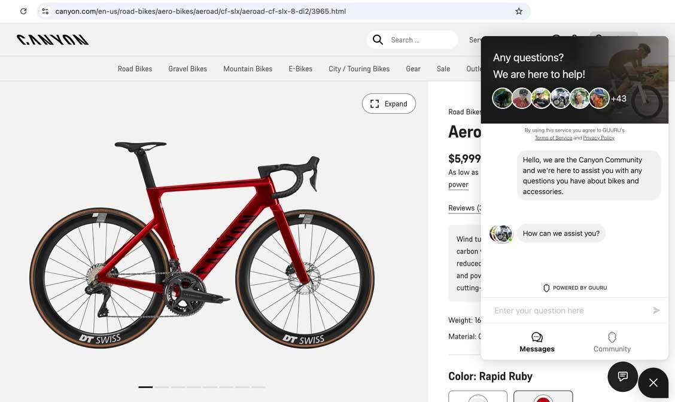Open the Road Bikes menu
This screenshot has width=675, height=402.
pos(135,69)
